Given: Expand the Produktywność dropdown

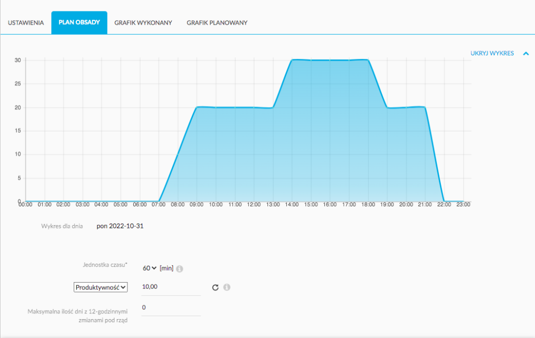Looking at the screenshot, I should [x=100, y=287].
